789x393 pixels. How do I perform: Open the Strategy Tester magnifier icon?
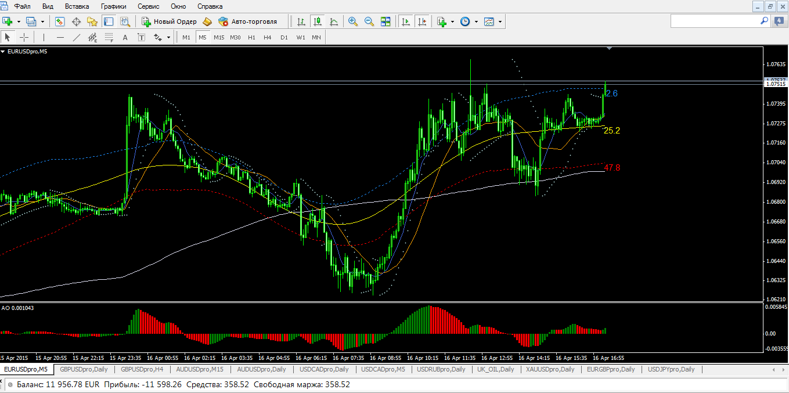[125, 21]
